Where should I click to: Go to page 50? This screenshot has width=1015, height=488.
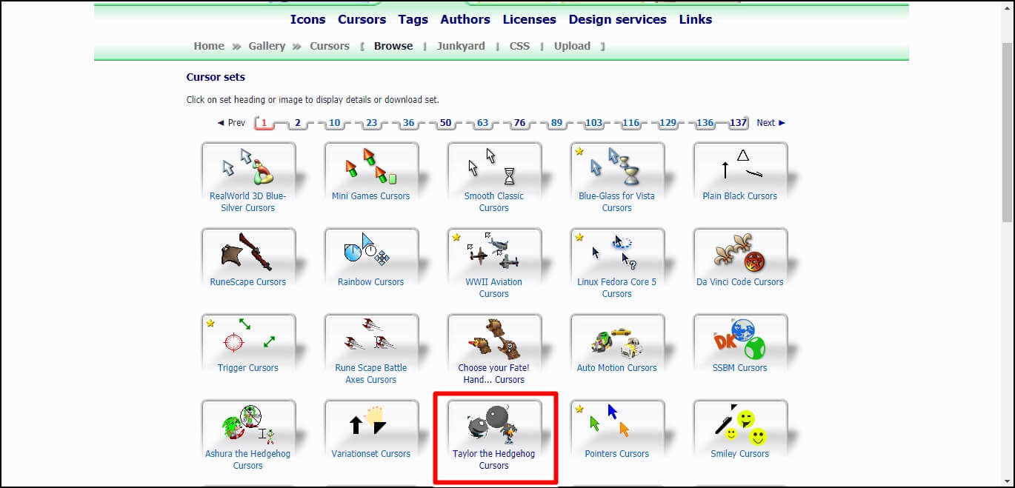coord(445,123)
